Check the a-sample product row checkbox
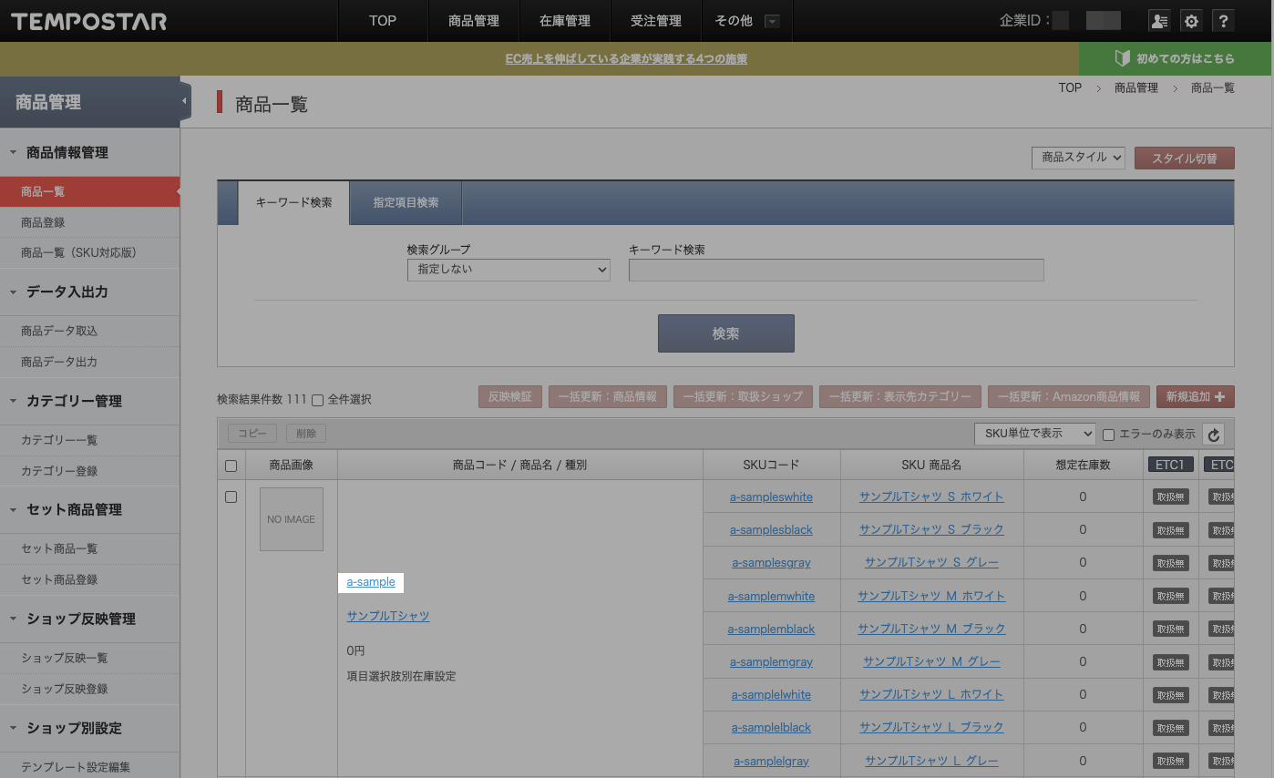1274x778 pixels. click(x=231, y=496)
